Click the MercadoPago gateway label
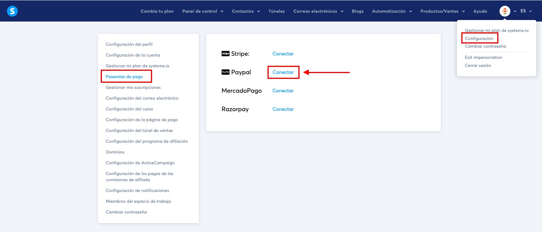542x232 pixels. point(241,90)
